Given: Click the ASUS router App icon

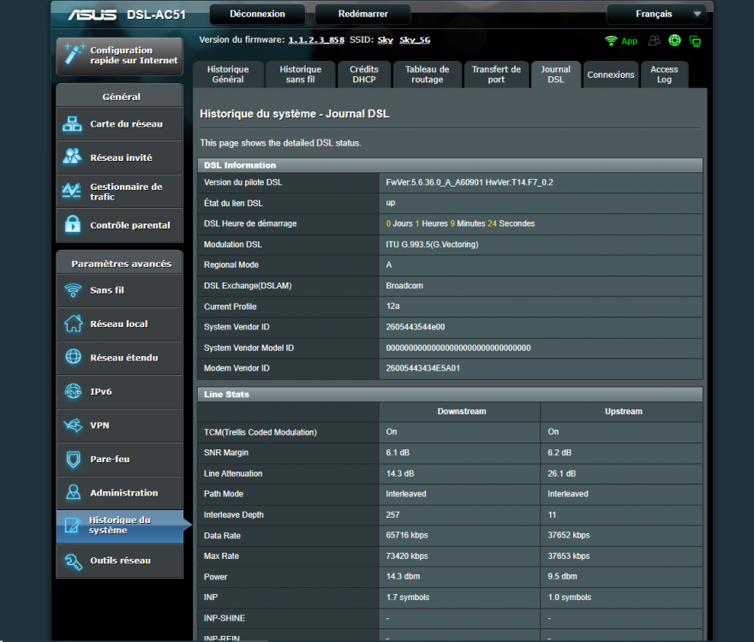Looking at the screenshot, I should [621, 40].
